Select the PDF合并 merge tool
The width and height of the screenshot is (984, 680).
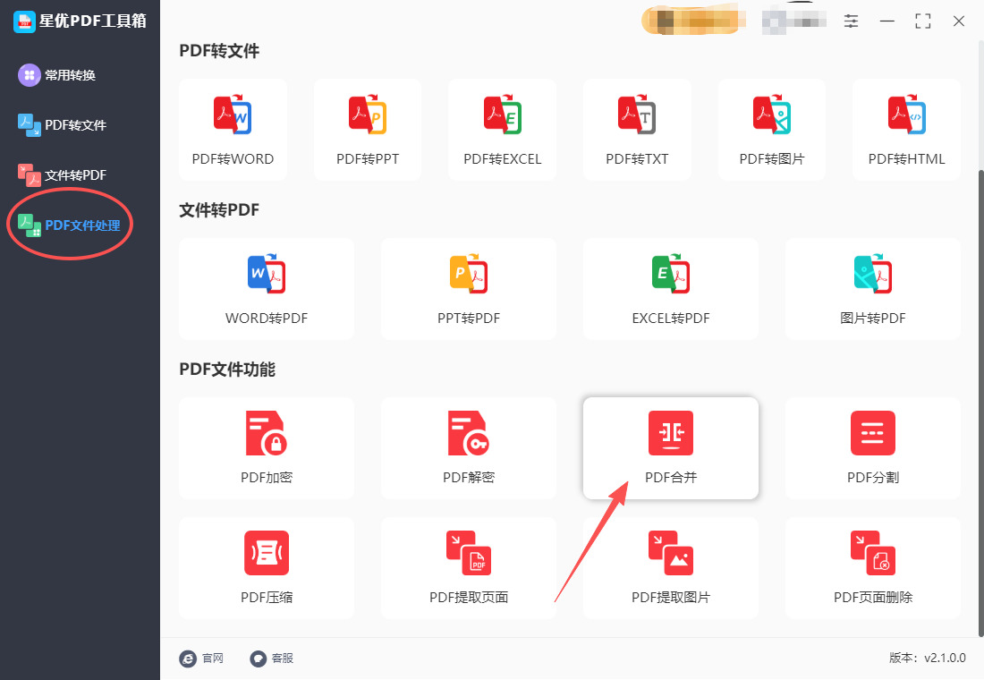(x=671, y=448)
